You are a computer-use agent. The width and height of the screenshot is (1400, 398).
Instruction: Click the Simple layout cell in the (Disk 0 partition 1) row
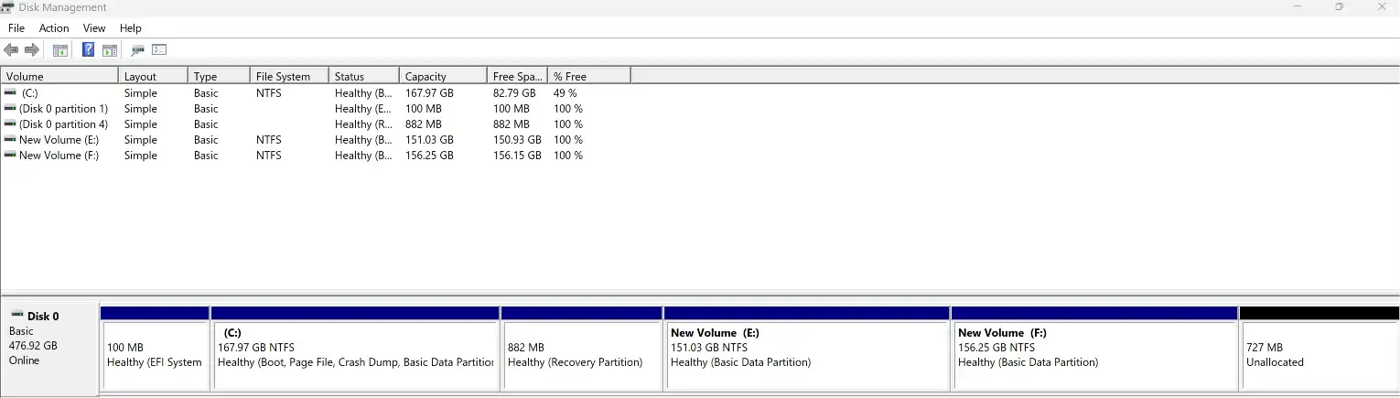pyautogui.click(x=141, y=109)
